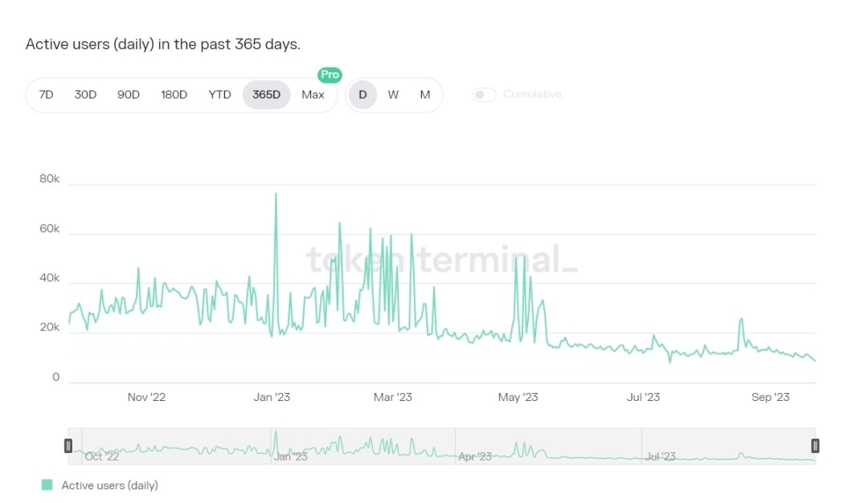Screen dimensions: 848x503
Task: Click the January spike on the chart
Action: [276, 194]
